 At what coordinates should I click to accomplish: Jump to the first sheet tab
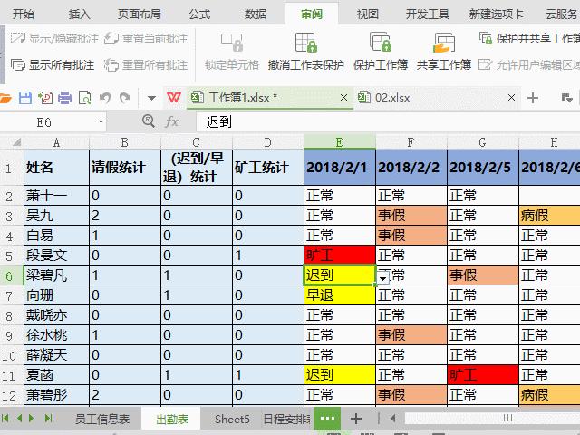(x=5, y=419)
